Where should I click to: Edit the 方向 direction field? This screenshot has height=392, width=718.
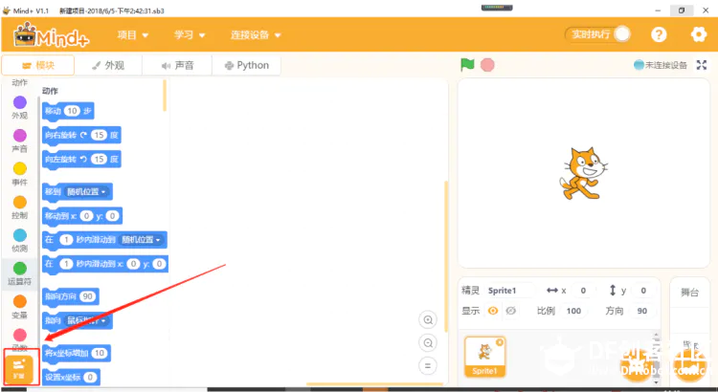point(642,311)
